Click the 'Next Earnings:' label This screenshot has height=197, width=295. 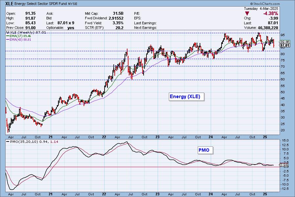coord(146,28)
